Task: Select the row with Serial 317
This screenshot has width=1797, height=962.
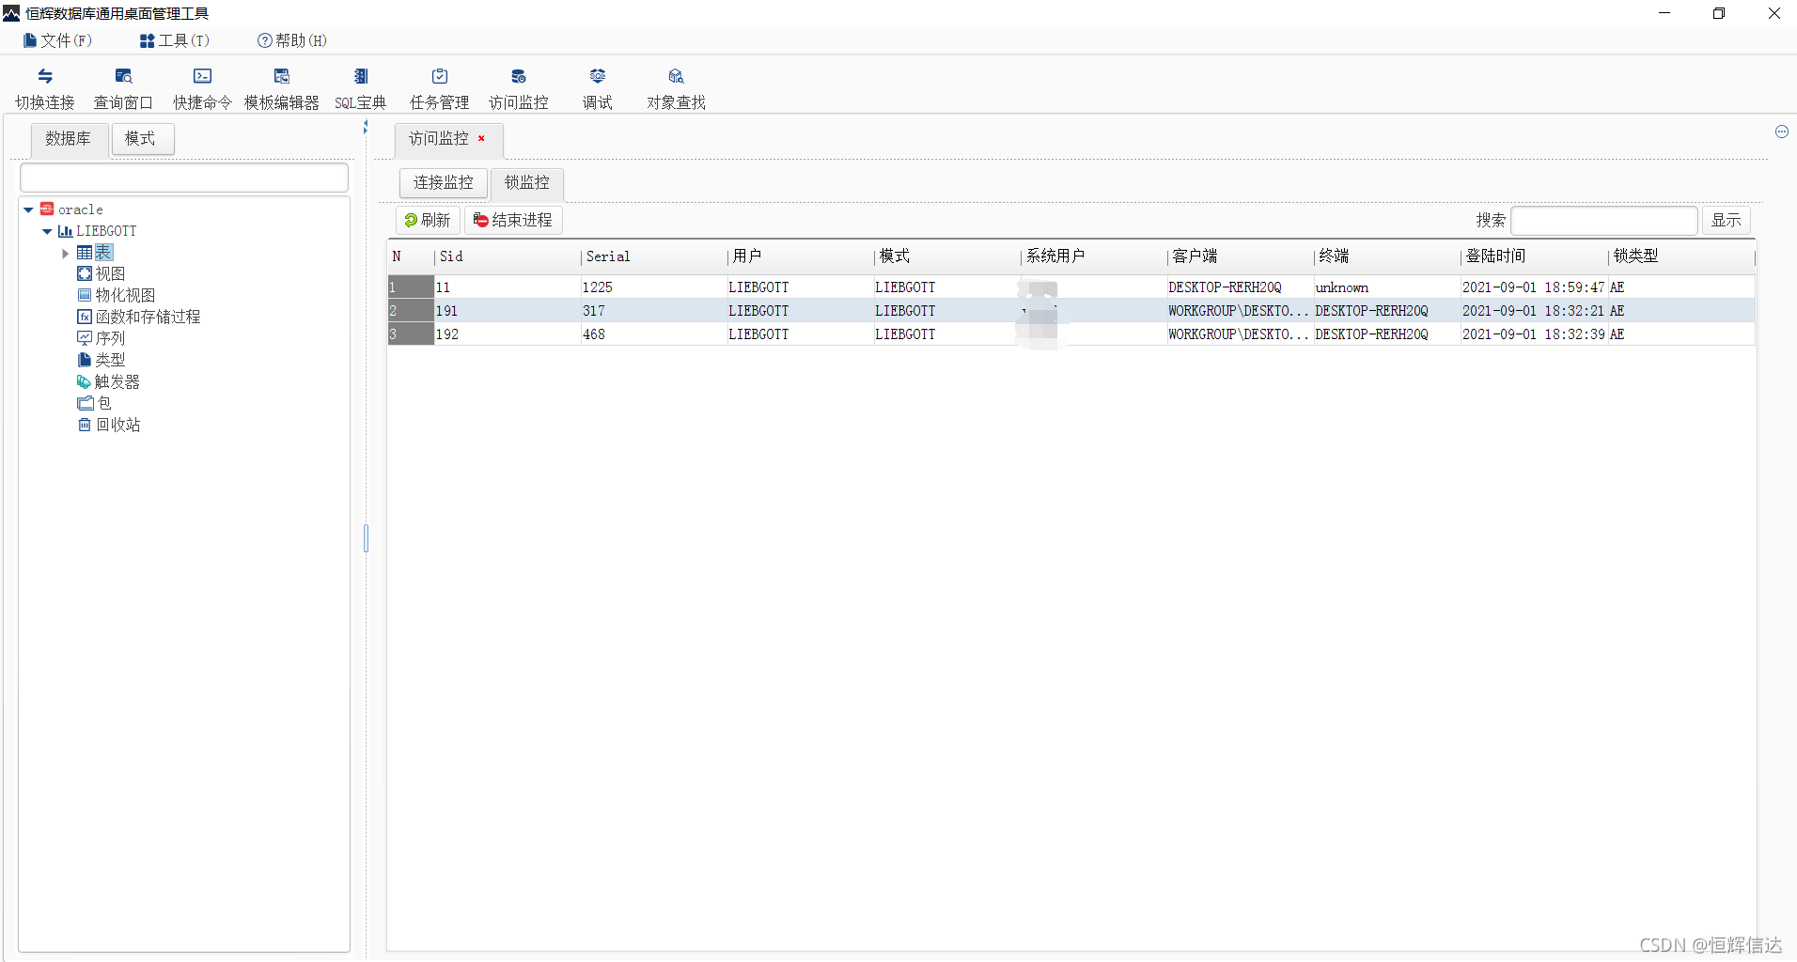Action: click(1071, 311)
